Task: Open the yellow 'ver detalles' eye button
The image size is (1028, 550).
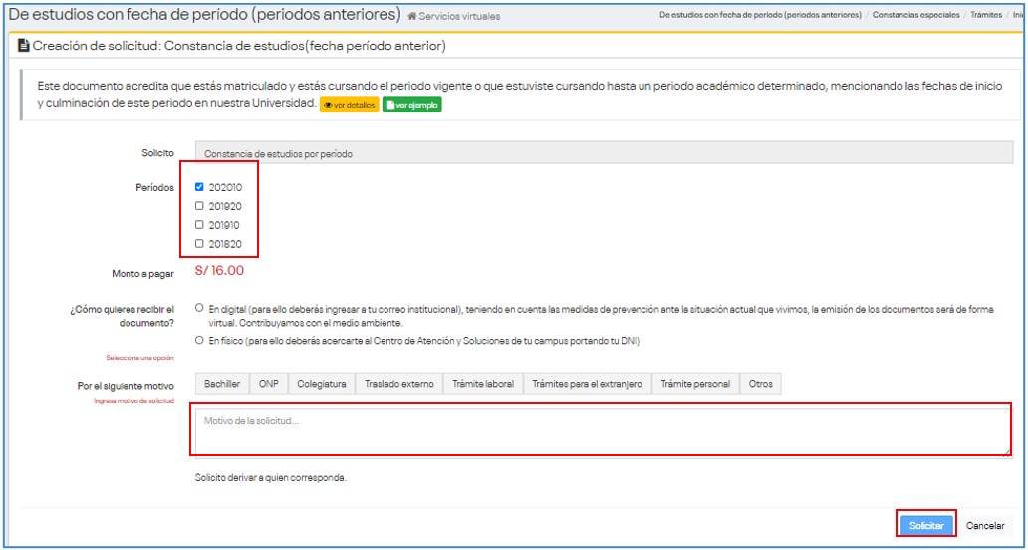Action: [x=349, y=105]
